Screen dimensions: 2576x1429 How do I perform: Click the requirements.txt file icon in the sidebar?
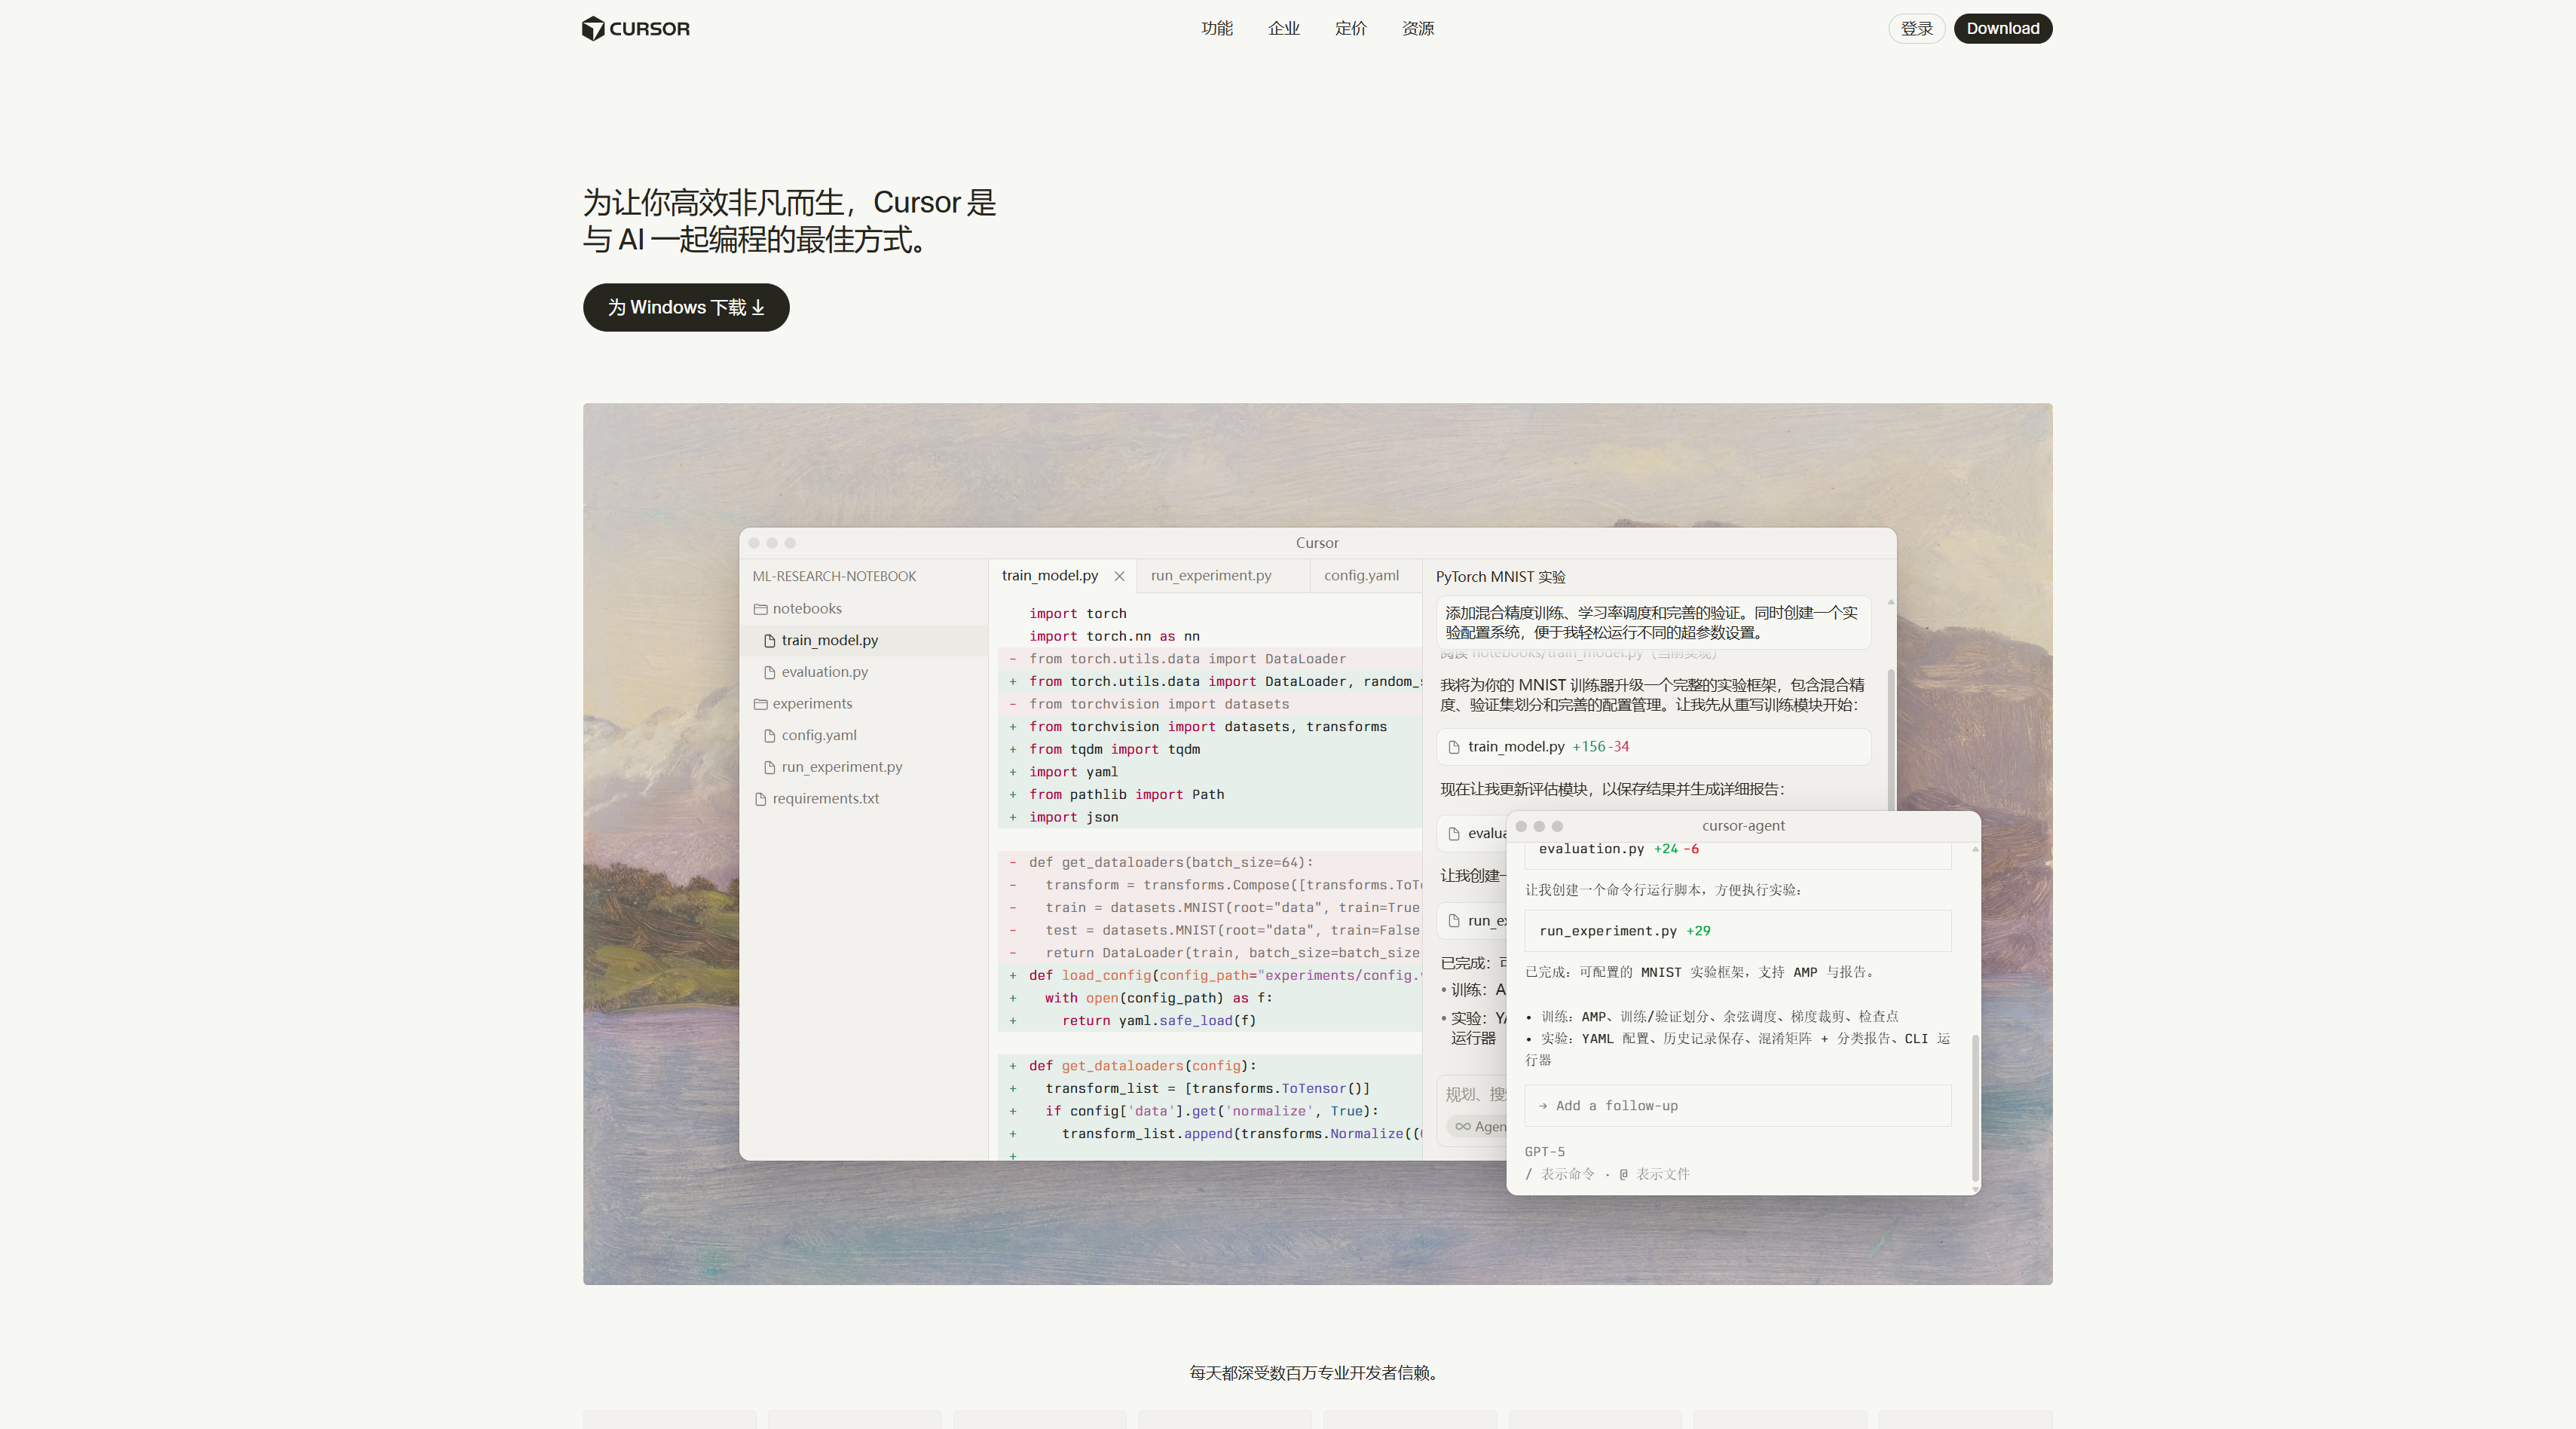coord(760,799)
